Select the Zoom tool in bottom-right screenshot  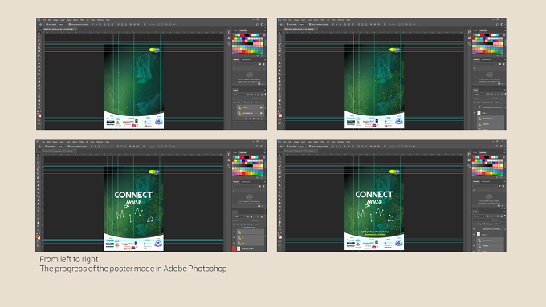[279, 226]
